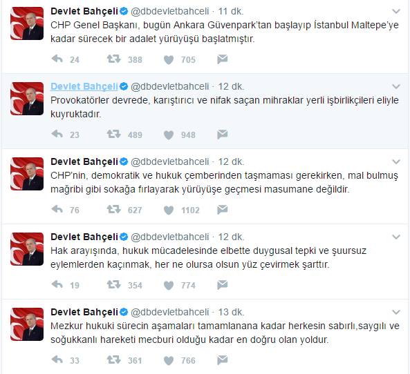
Task: Expand the chevron menu on the Provokatörler tweet
Action: coord(396,87)
